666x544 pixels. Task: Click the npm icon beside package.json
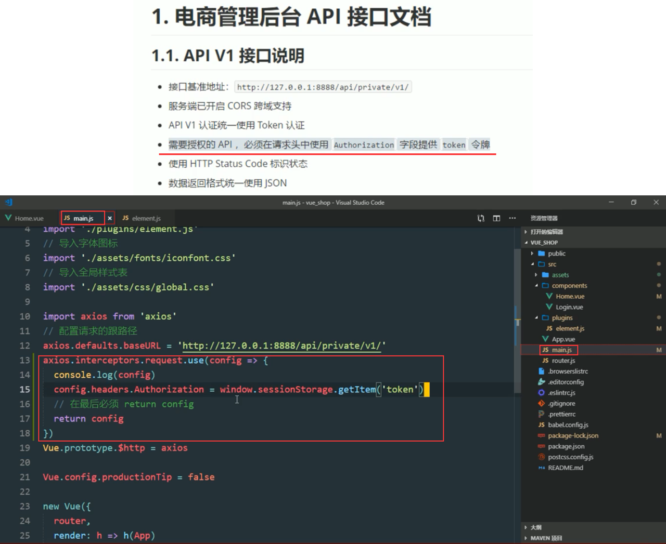tap(541, 446)
